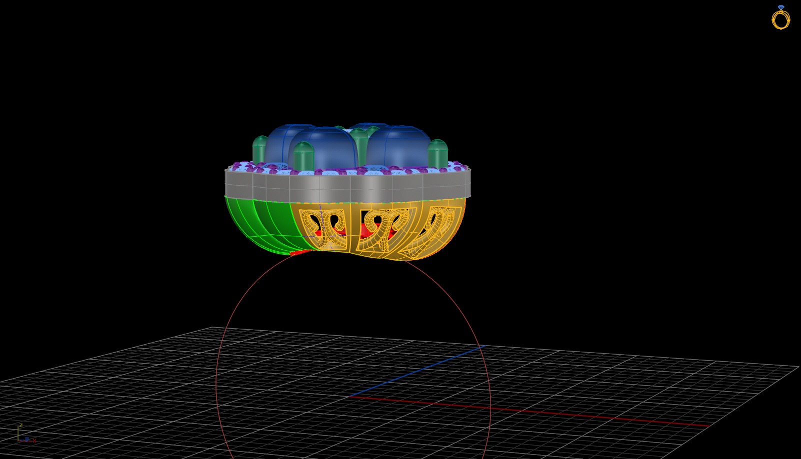Click the XYZ axis orientation gizmo
The width and height of the screenshot is (801, 459).
[x=26, y=434]
